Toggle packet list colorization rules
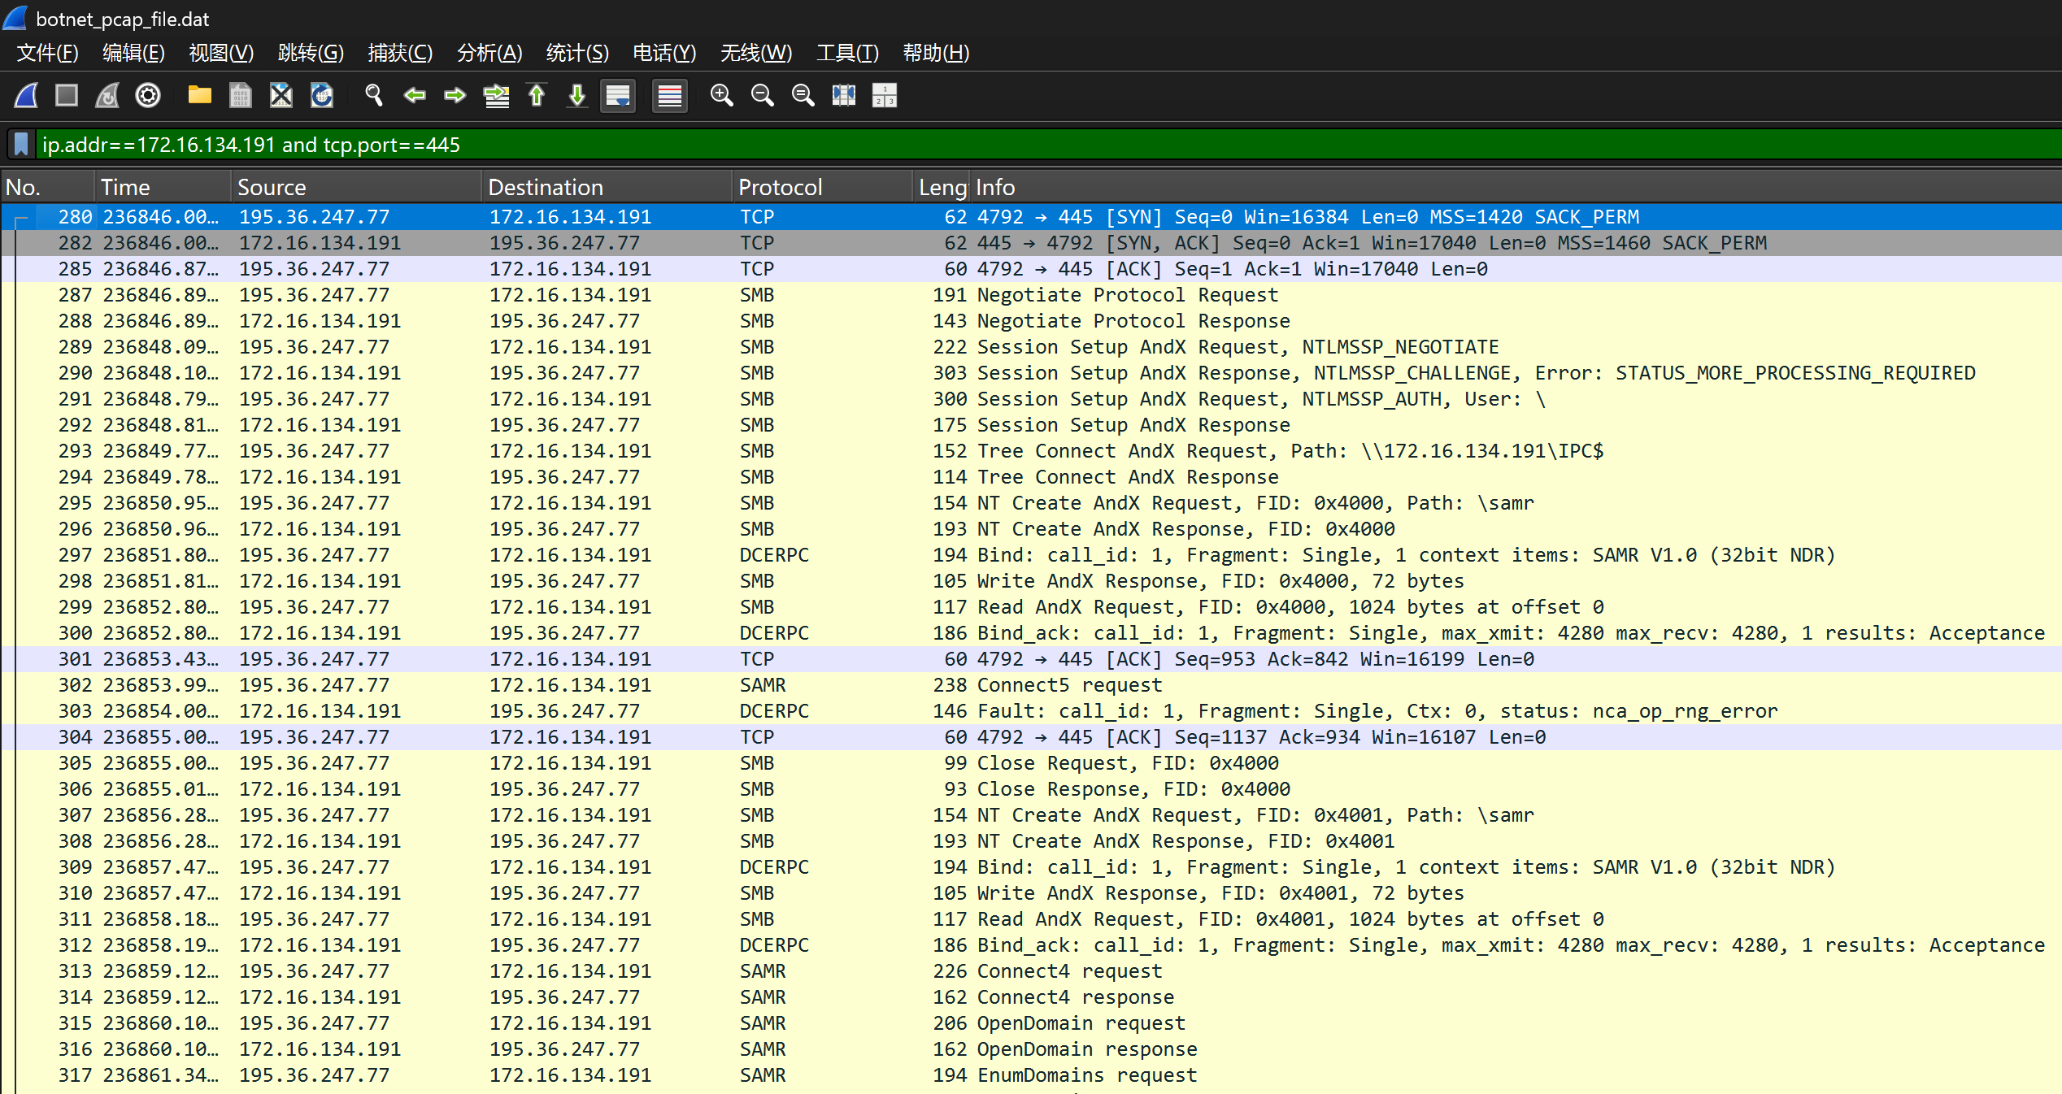The width and height of the screenshot is (2062, 1094). point(670,96)
